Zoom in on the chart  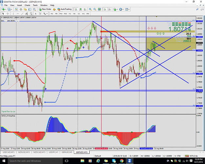coord(90,9)
